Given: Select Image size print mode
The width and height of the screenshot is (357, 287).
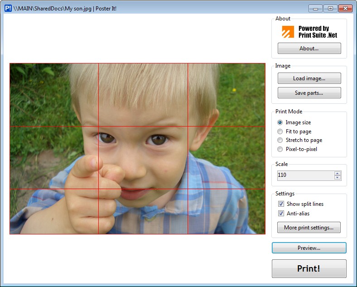Looking at the screenshot, I should coord(280,122).
